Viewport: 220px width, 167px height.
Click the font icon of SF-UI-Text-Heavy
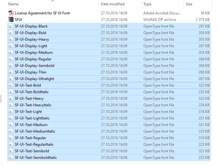pos(11,98)
